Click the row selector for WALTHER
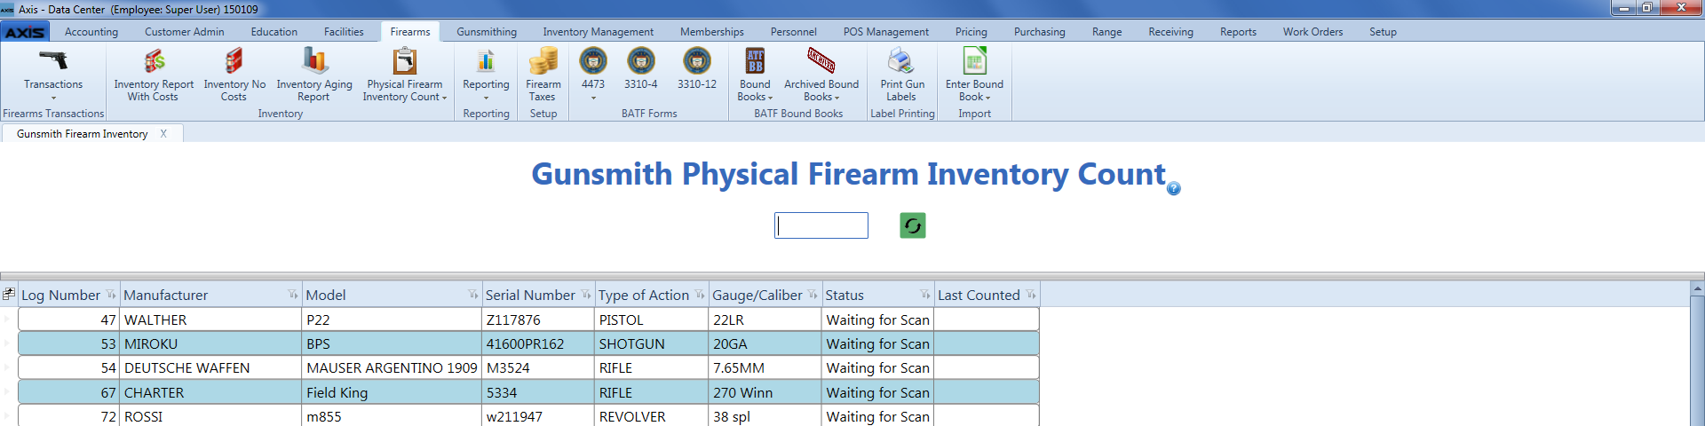 click(9, 319)
